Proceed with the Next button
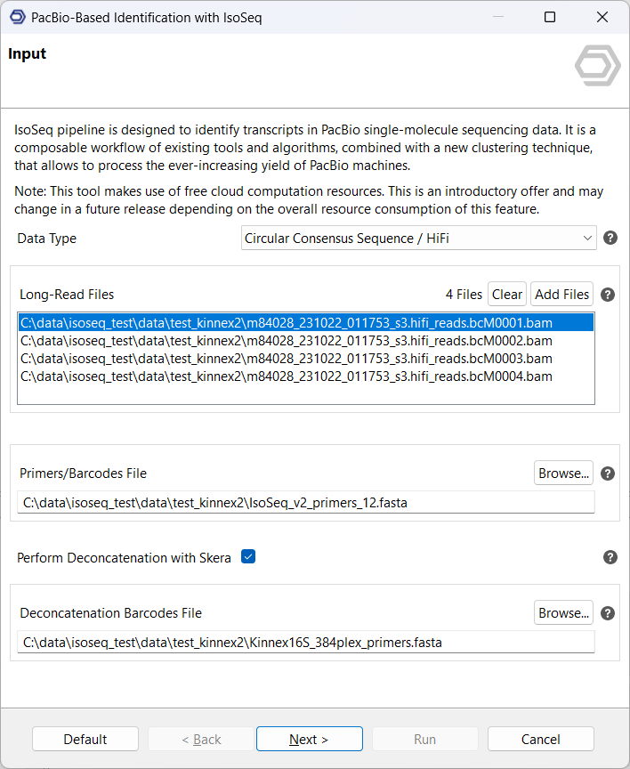The height and width of the screenshot is (769, 630). pyautogui.click(x=309, y=739)
